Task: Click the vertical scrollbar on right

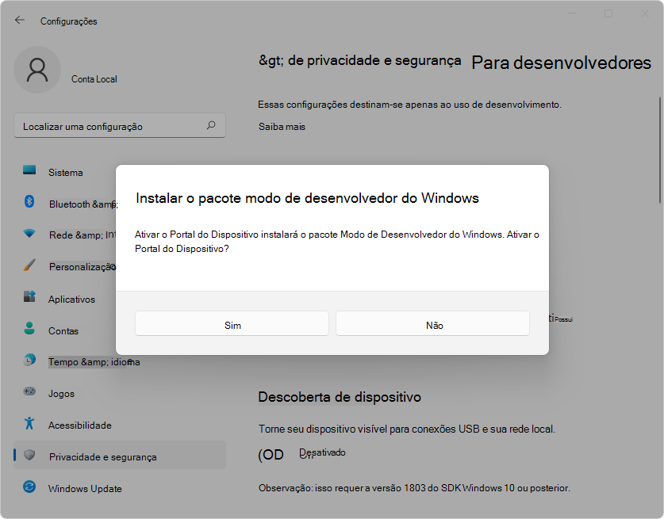Action: pyautogui.click(x=660, y=151)
